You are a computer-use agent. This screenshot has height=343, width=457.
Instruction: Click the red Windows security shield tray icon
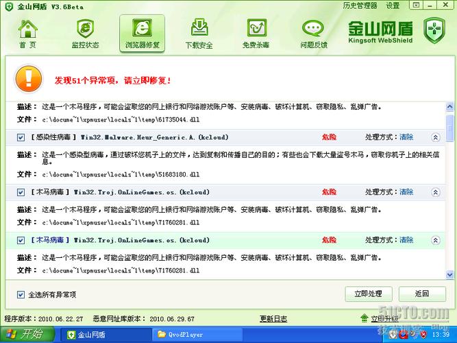(x=423, y=334)
